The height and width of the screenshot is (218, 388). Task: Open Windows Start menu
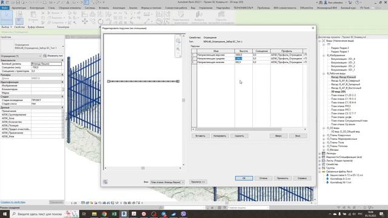coord(5,214)
